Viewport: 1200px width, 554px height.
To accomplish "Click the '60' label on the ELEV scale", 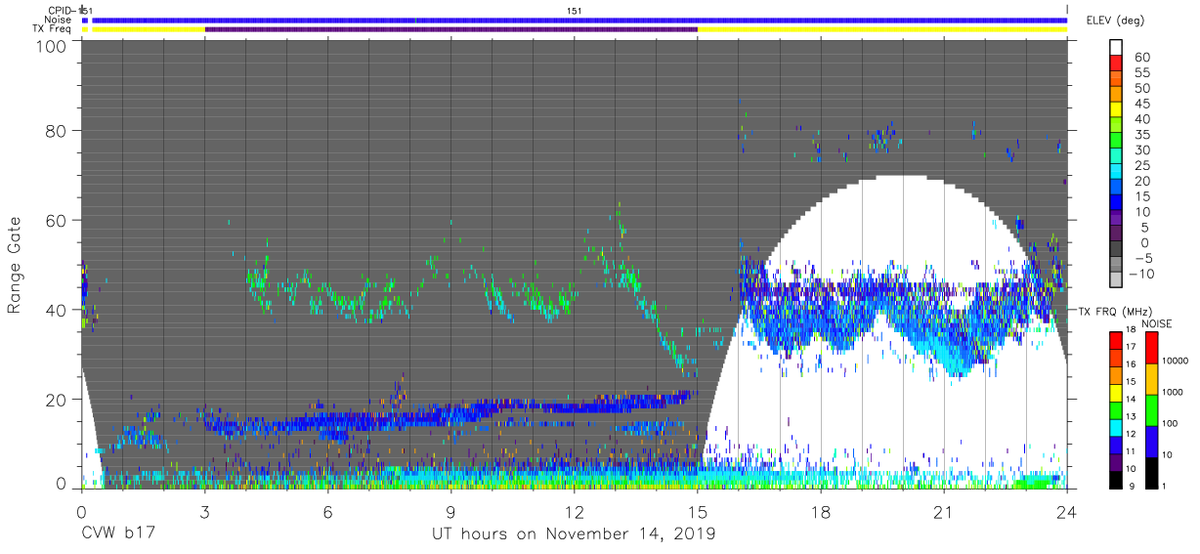I will click(1141, 59).
